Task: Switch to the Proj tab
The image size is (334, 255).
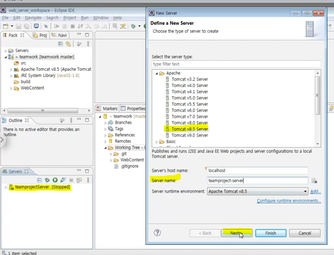Action: pyautogui.click(x=40, y=35)
